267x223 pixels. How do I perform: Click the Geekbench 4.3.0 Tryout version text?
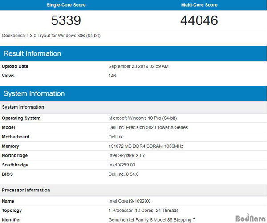click(x=51, y=36)
